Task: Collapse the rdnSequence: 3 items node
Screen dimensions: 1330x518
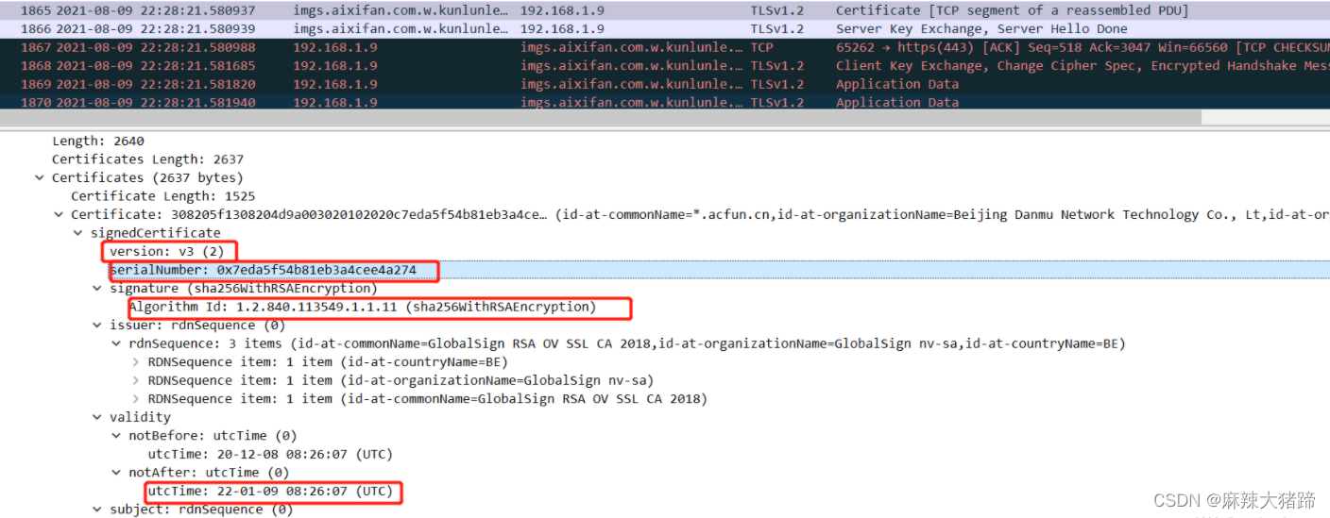Action: pyautogui.click(x=117, y=343)
